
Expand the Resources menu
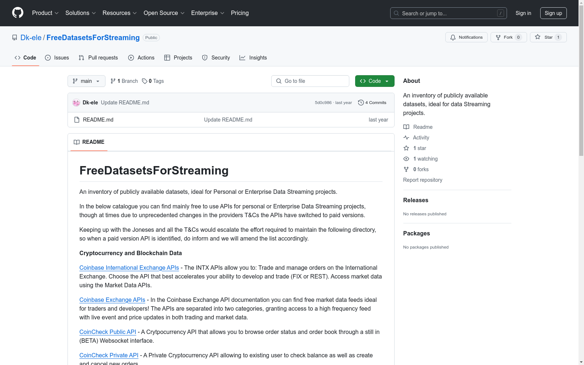120,13
